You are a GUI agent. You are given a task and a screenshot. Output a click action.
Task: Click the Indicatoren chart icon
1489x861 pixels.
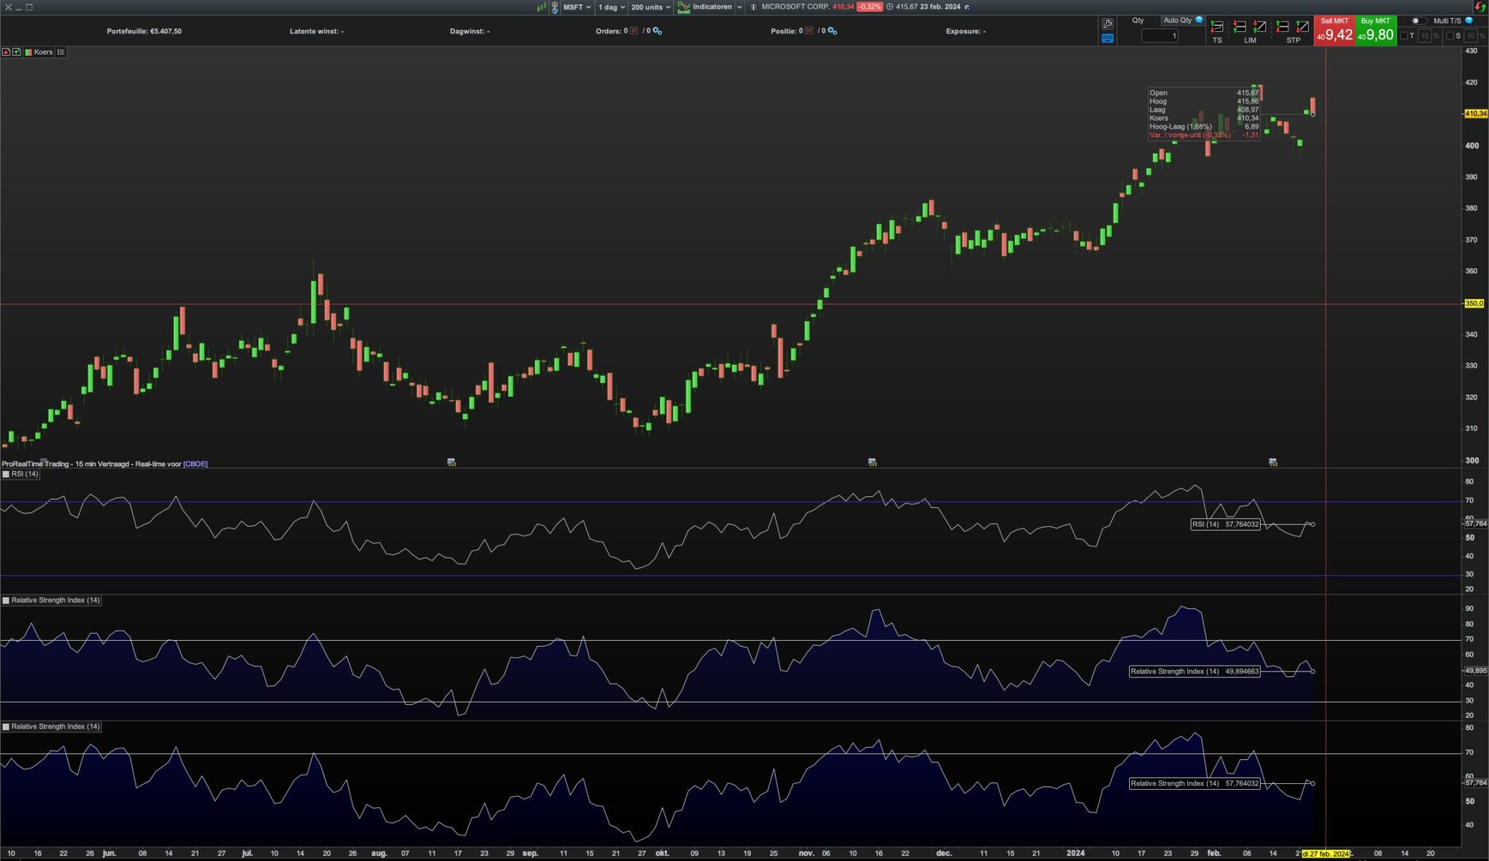click(x=683, y=7)
